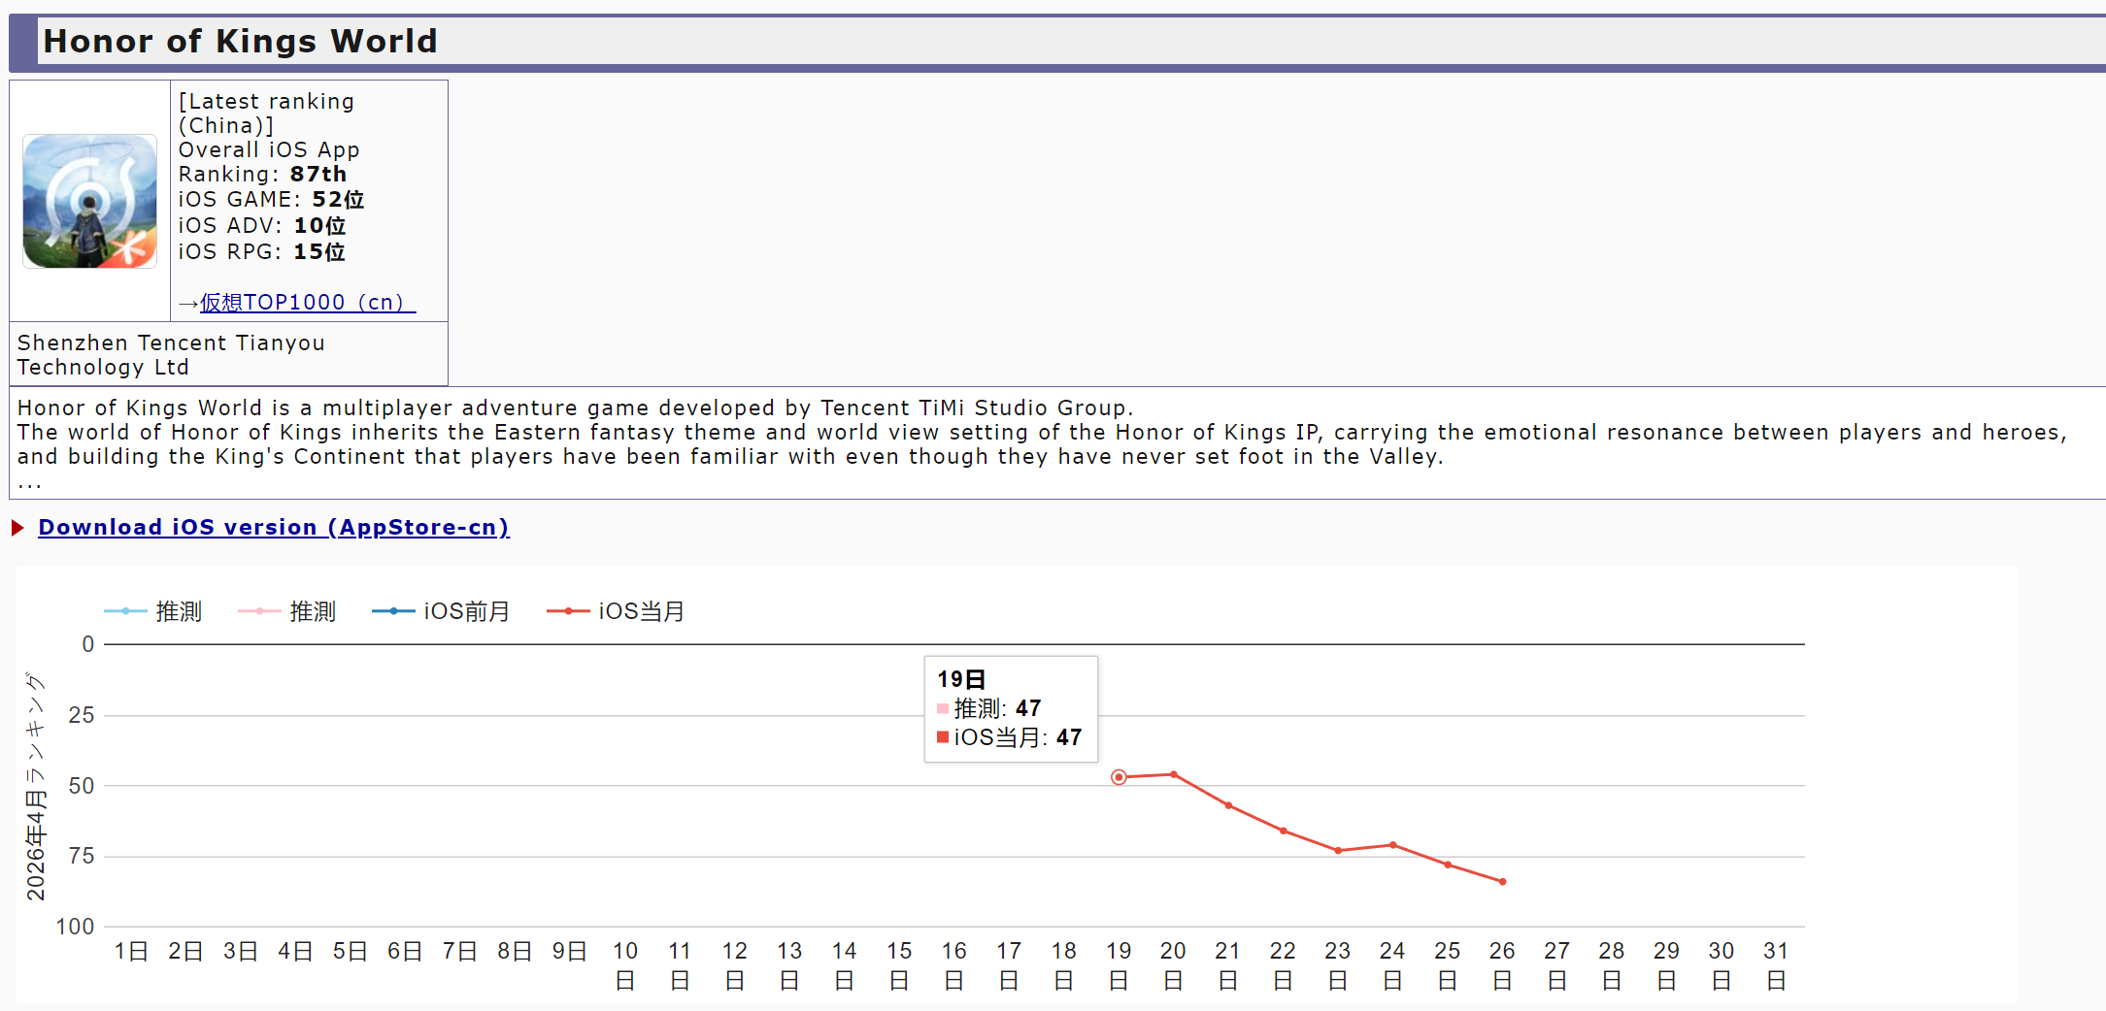Click the '9日' date label on the x-axis
This screenshot has width=2106, height=1011.
[570, 951]
